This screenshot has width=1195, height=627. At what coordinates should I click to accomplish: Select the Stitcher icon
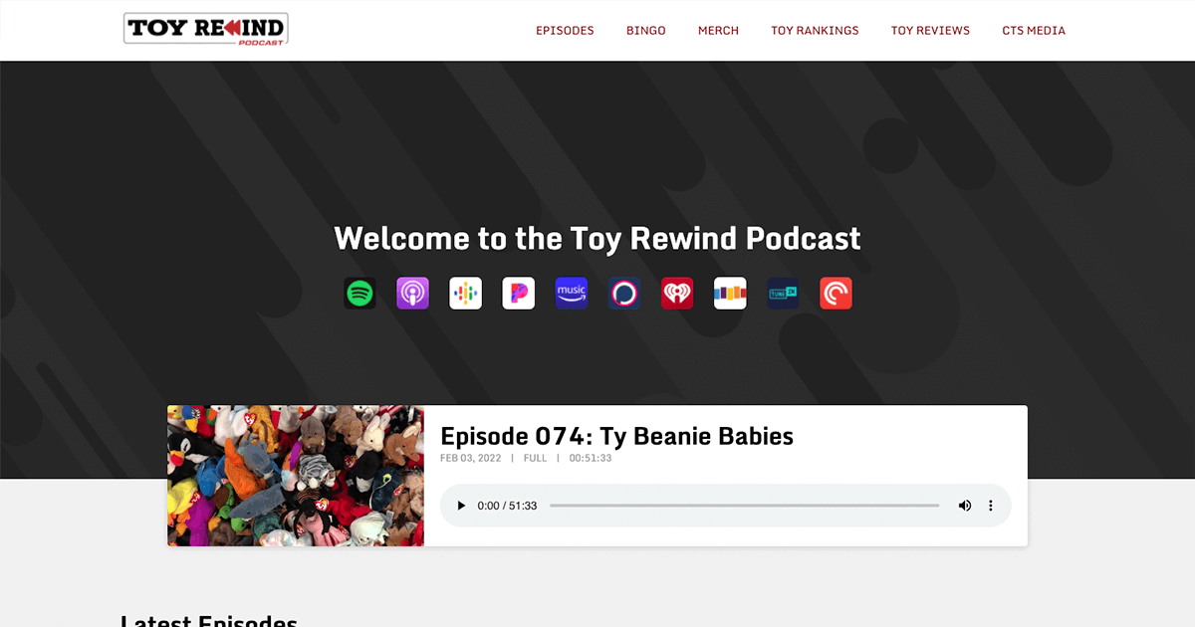729,293
